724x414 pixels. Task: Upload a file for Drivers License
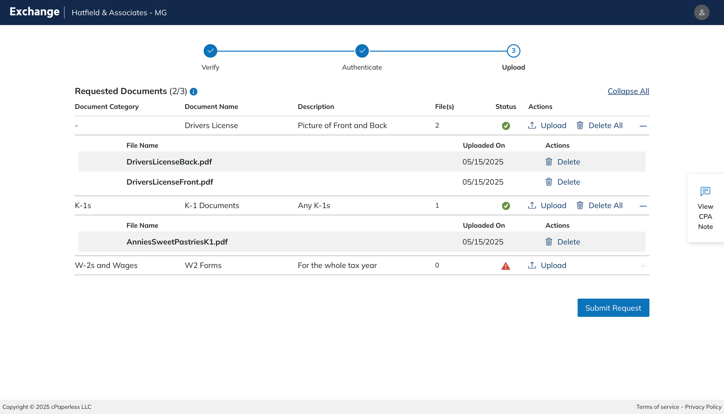(x=547, y=126)
